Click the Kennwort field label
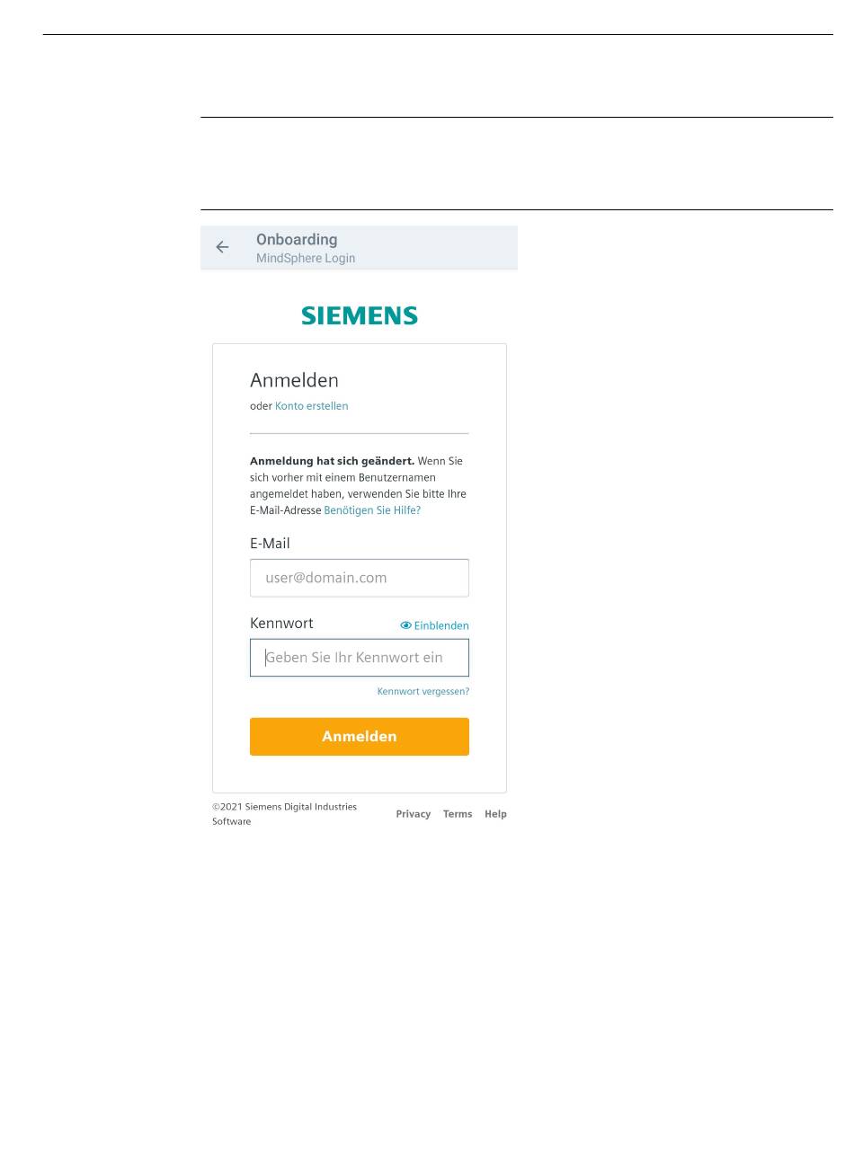The height and width of the screenshot is (1169, 854). click(281, 624)
